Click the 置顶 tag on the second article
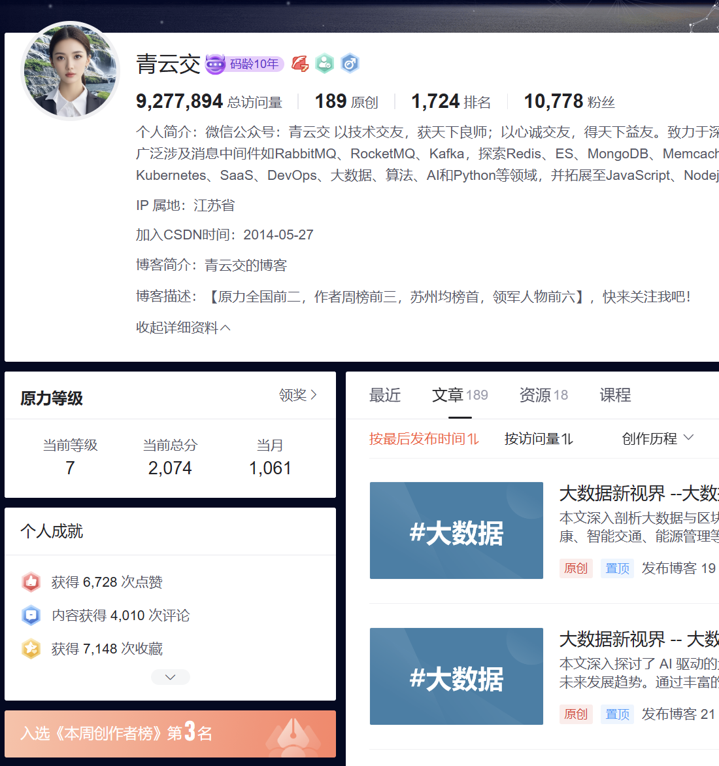Image resolution: width=719 pixels, height=766 pixels. pyautogui.click(x=618, y=714)
